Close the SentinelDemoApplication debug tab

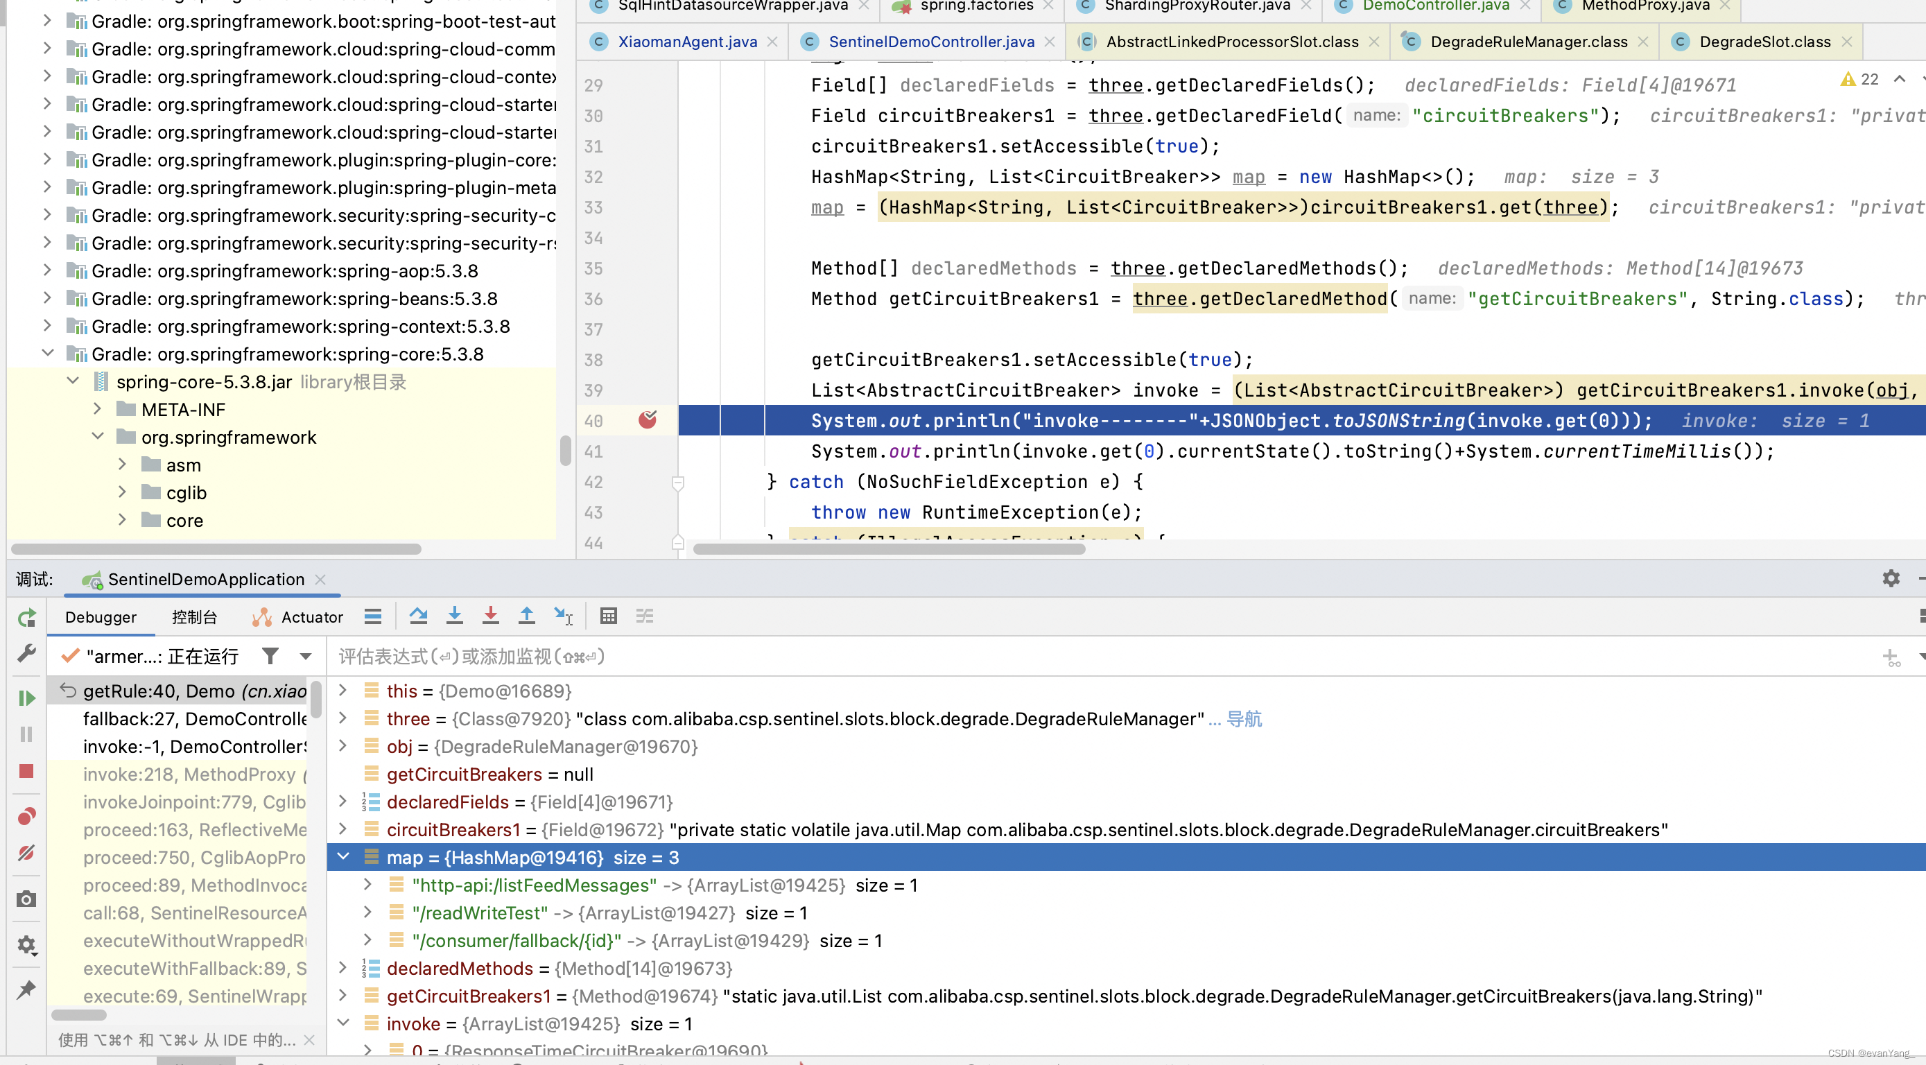tap(320, 579)
